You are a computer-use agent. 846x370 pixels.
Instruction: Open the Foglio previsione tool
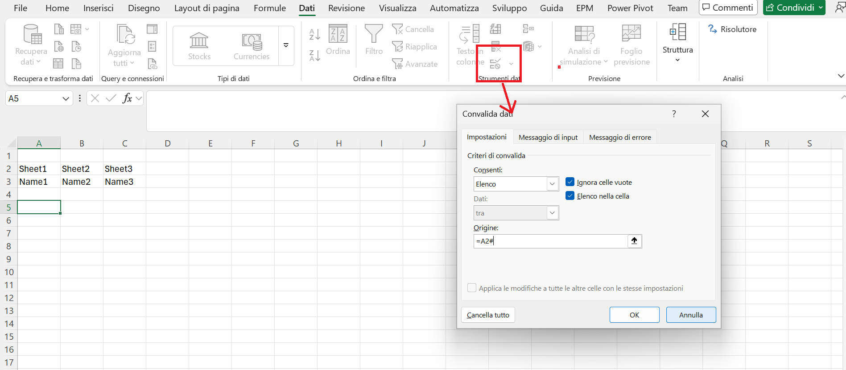(x=631, y=45)
